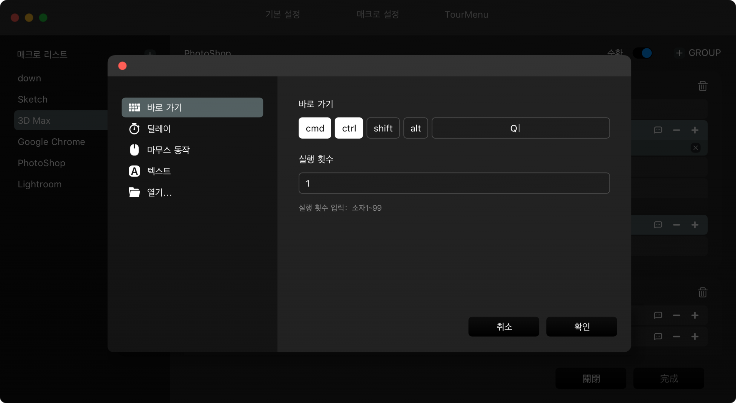736x403 pixels.
Task: Click the plus icon in the topmost macro row
Action: click(x=695, y=130)
